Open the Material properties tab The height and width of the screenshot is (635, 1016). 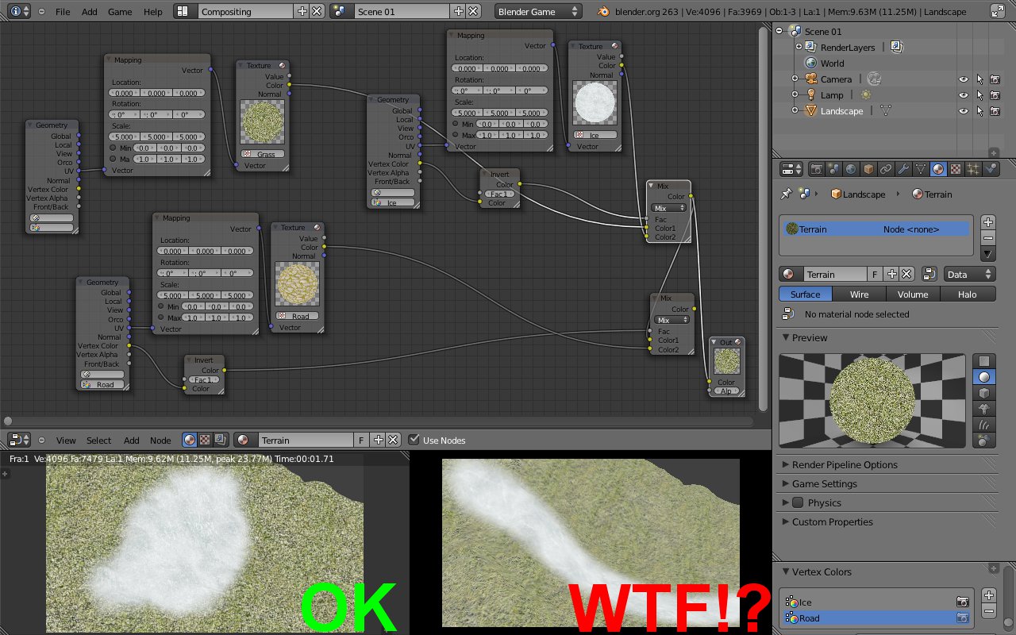click(x=938, y=169)
